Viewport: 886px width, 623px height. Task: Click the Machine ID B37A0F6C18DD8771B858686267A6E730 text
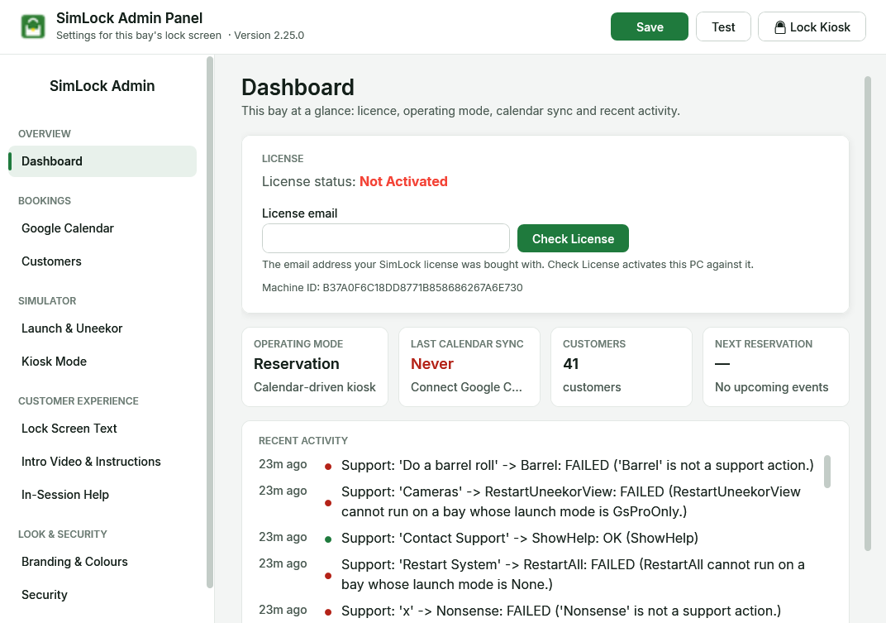point(392,287)
